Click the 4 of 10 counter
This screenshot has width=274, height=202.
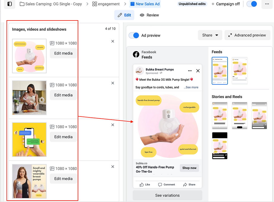(110, 29)
